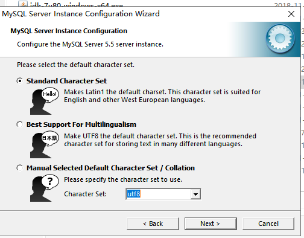Click the UTF8 recommendation description text
This screenshot has width=304, height=238.
point(160,140)
